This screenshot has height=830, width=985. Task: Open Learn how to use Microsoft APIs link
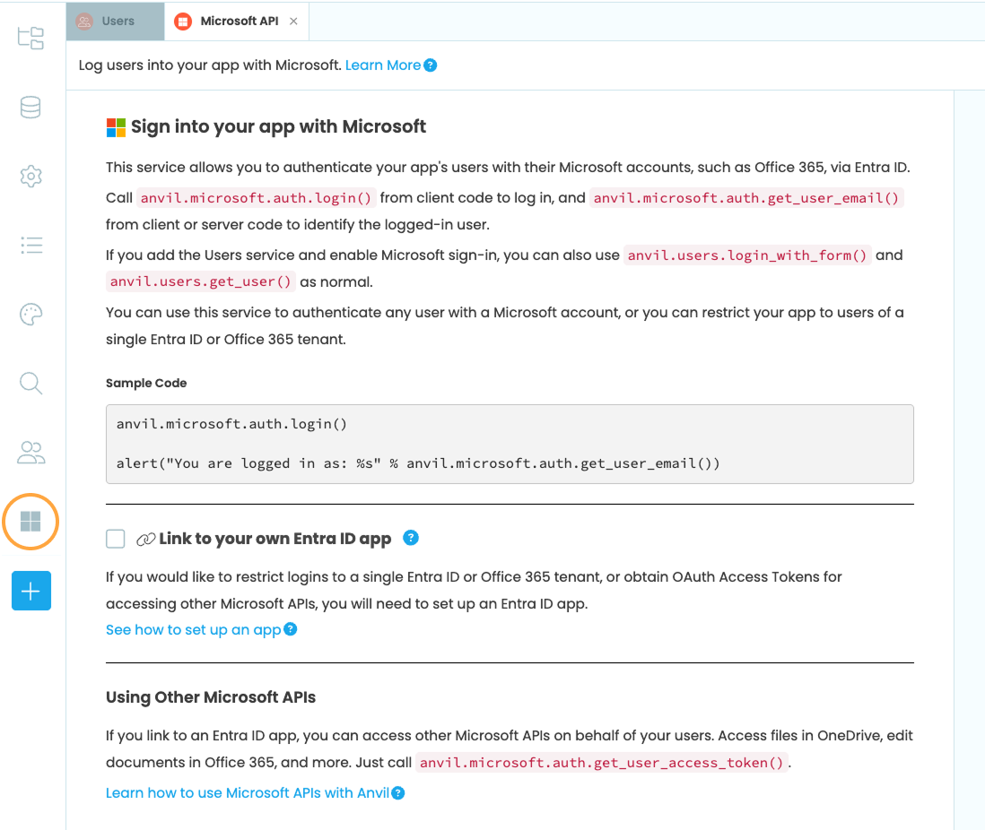tap(248, 792)
